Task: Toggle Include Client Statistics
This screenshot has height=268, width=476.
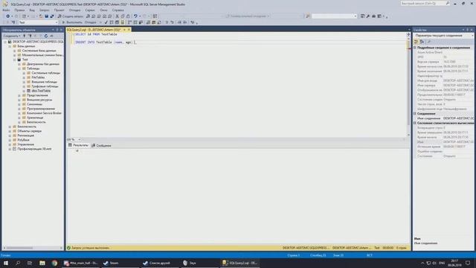Action: pyautogui.click(x=141, y=22)
